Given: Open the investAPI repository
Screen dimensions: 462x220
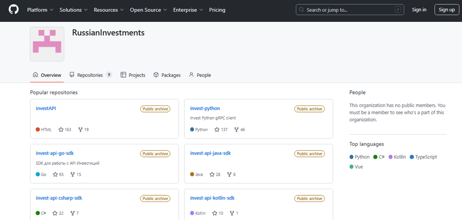Looking at the screenshot, I should [x=46, y=108].
